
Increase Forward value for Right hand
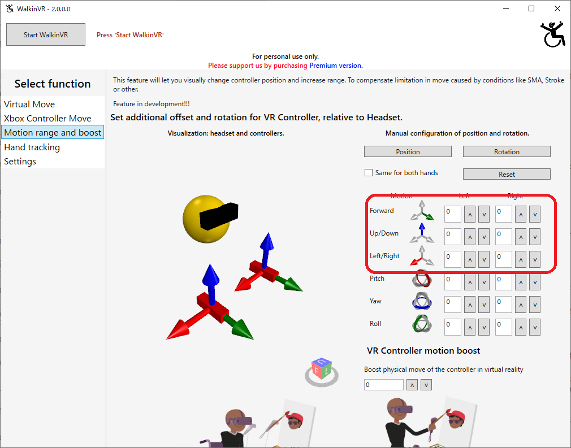(521, 214)
